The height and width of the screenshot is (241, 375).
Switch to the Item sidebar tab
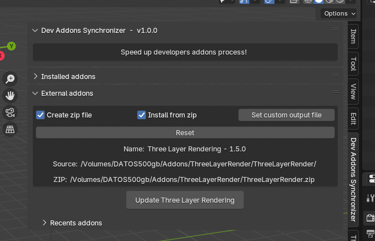(x=353, y=37)
